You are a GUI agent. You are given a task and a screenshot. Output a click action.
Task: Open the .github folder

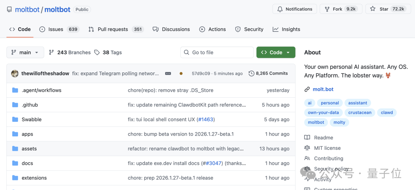[x=30, y=105]
